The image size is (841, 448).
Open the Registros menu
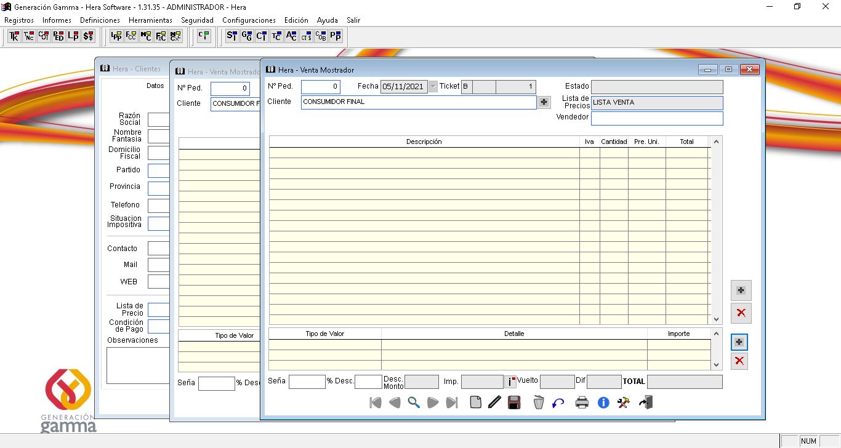pos(19,20)
